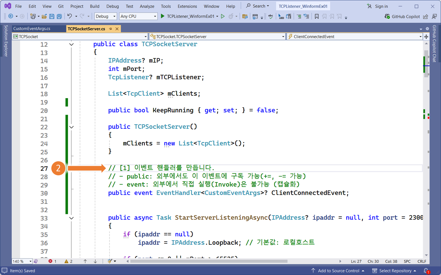Click the error count icon showing 1
The image size is (441, 275).
tap(50, 261)
